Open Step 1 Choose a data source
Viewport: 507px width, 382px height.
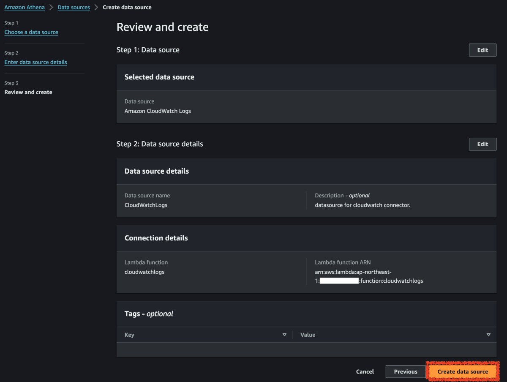(31, 32)
